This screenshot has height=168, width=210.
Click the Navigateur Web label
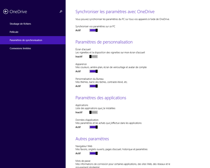[x=84, y=146]
